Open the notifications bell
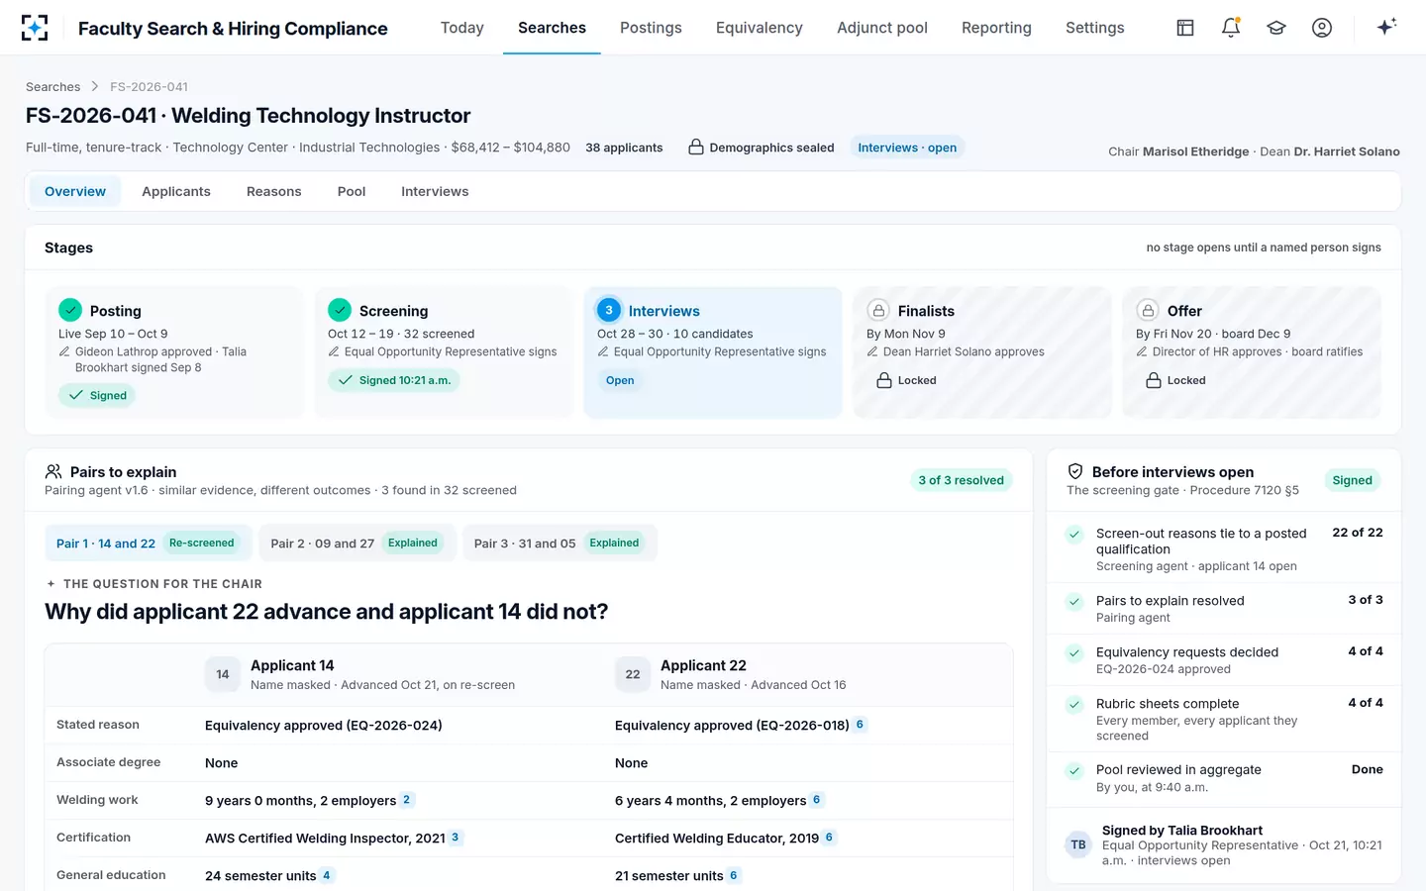The height and width of the screenshot is (891, 1426). (1231, 28)
